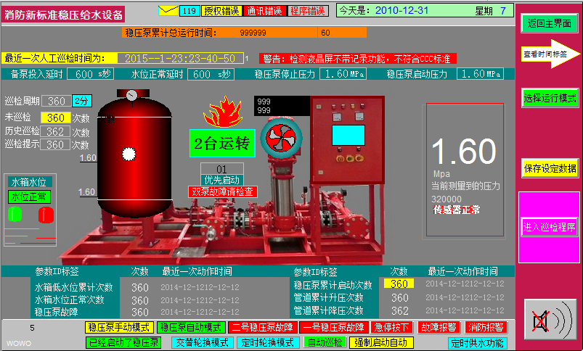The height and width of the screenshot is (351, 583).
Task: Open 进入巡检程序 page
Action: coord(550,227)
